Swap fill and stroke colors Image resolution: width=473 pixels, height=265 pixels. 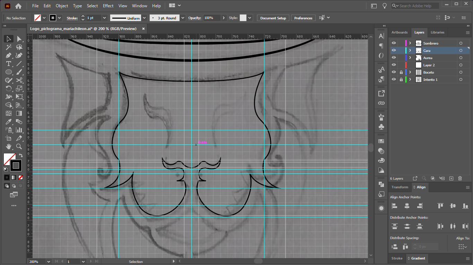point(20,155)
